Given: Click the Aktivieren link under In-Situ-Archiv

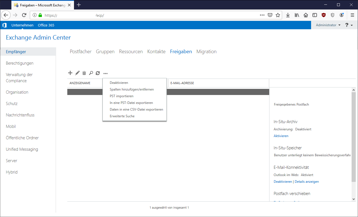Looking at the screenshot, I should (x=281, y=136).
